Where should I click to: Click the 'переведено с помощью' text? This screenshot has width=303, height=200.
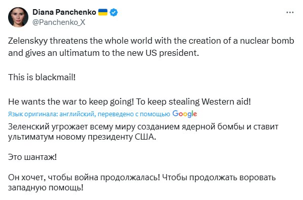(134, 114)
